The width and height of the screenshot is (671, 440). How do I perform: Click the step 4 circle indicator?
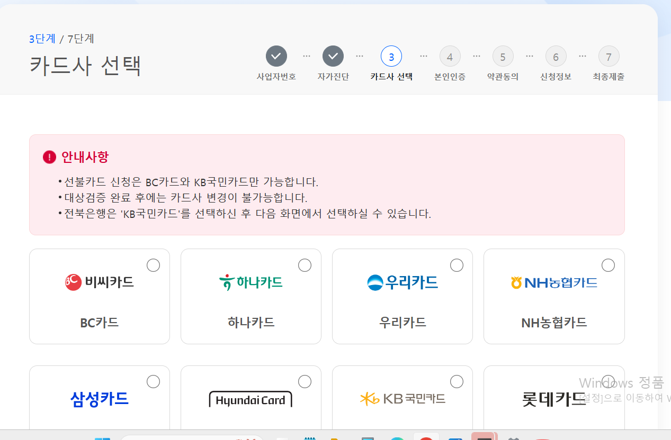pyautogui.click(x=450, y=57)
